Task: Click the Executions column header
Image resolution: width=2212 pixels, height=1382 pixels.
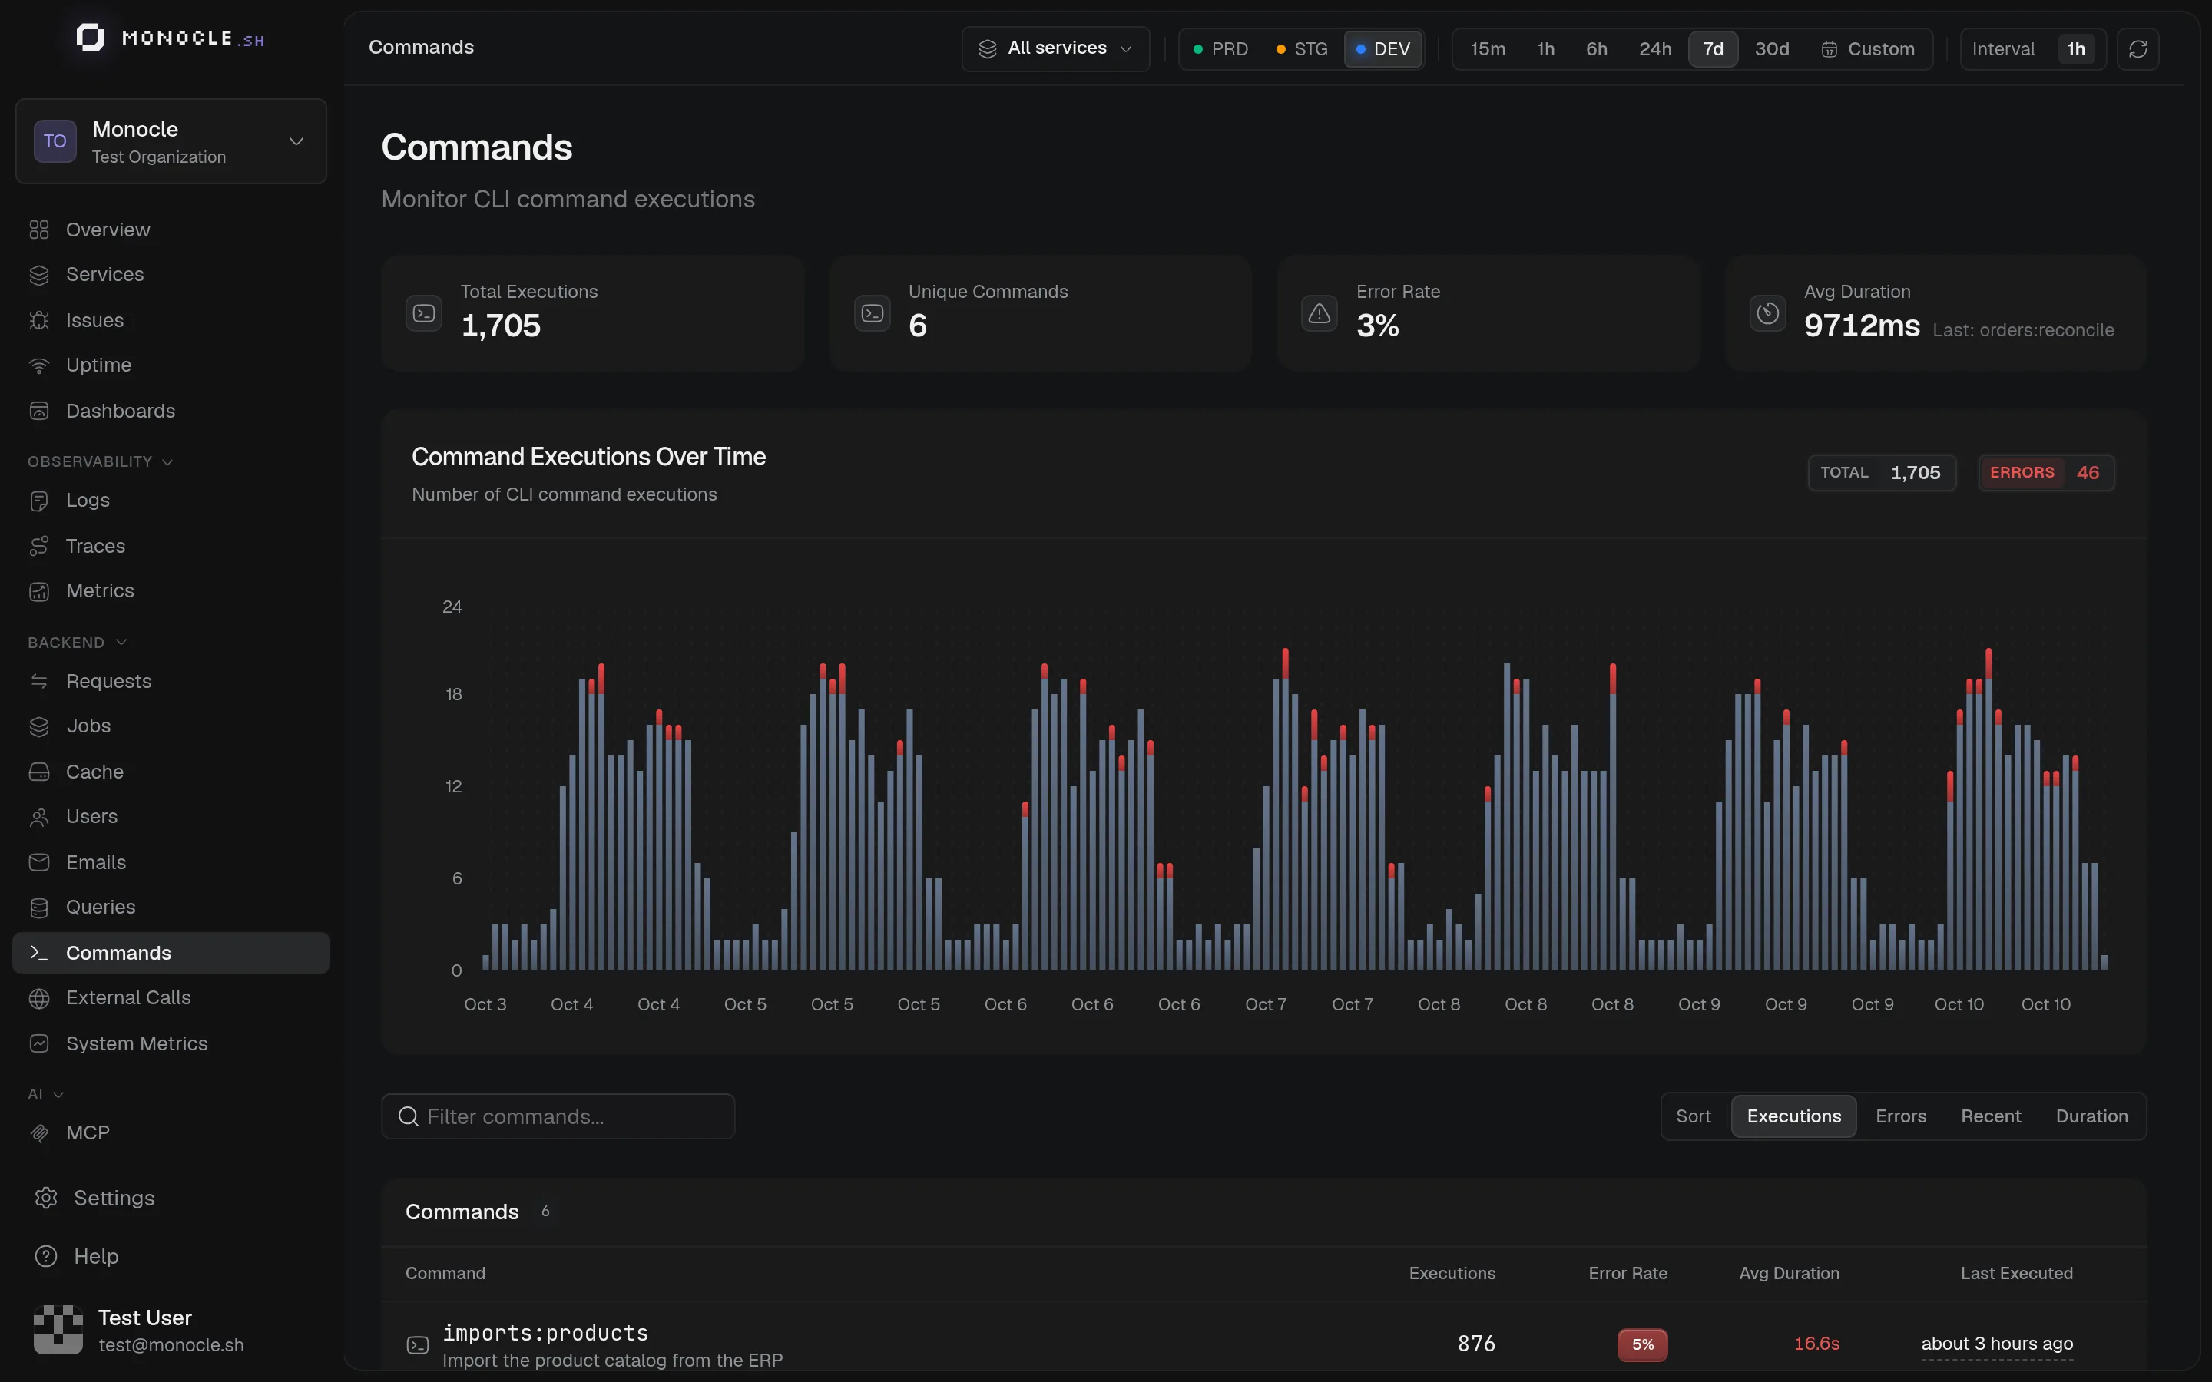Action: [x=1452, y=1273]
